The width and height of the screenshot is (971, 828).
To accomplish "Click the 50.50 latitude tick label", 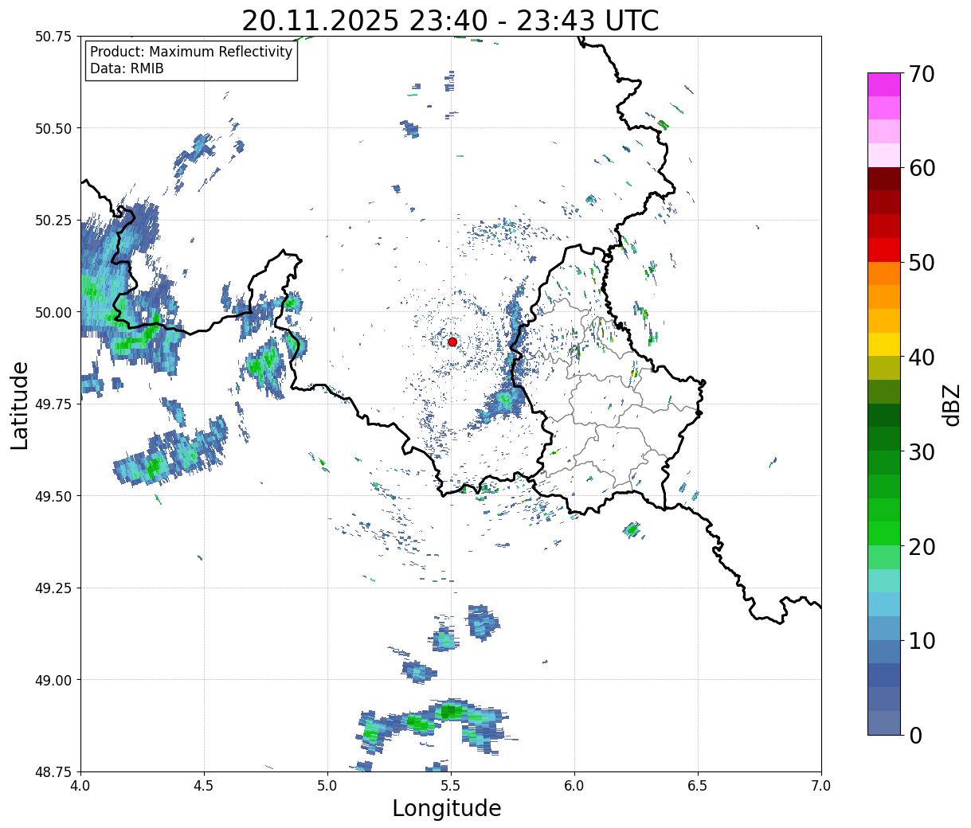I will pos(54,128).
